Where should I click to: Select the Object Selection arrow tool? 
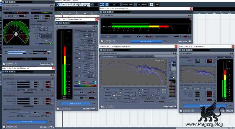coord(58,5)
